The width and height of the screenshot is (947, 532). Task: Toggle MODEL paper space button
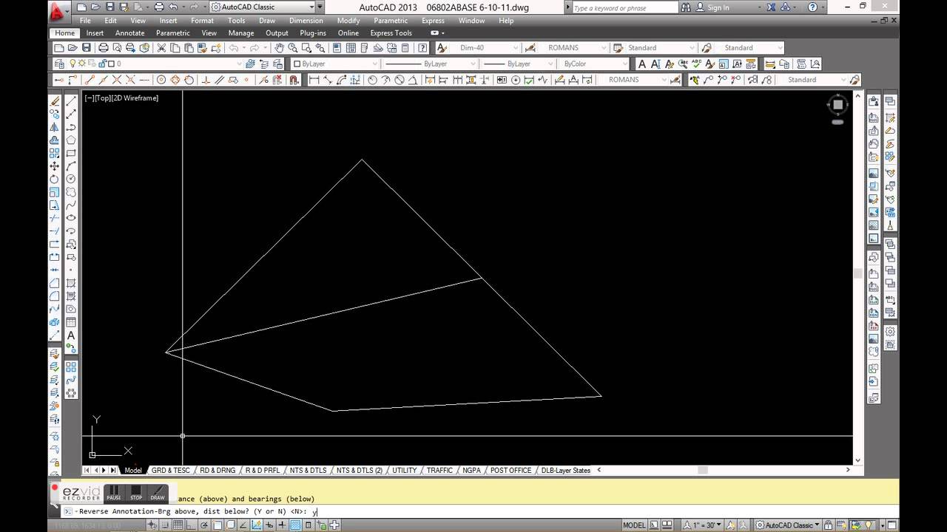pos(634,525)
